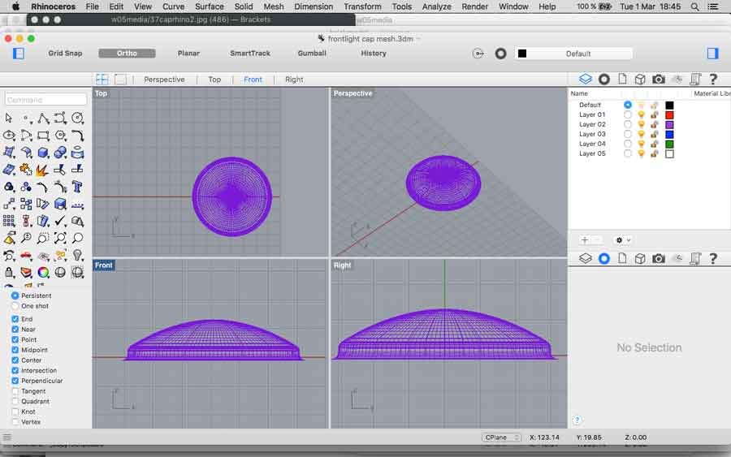
Task: Select the padlock Lock objects tool
Action: point(9,272)
